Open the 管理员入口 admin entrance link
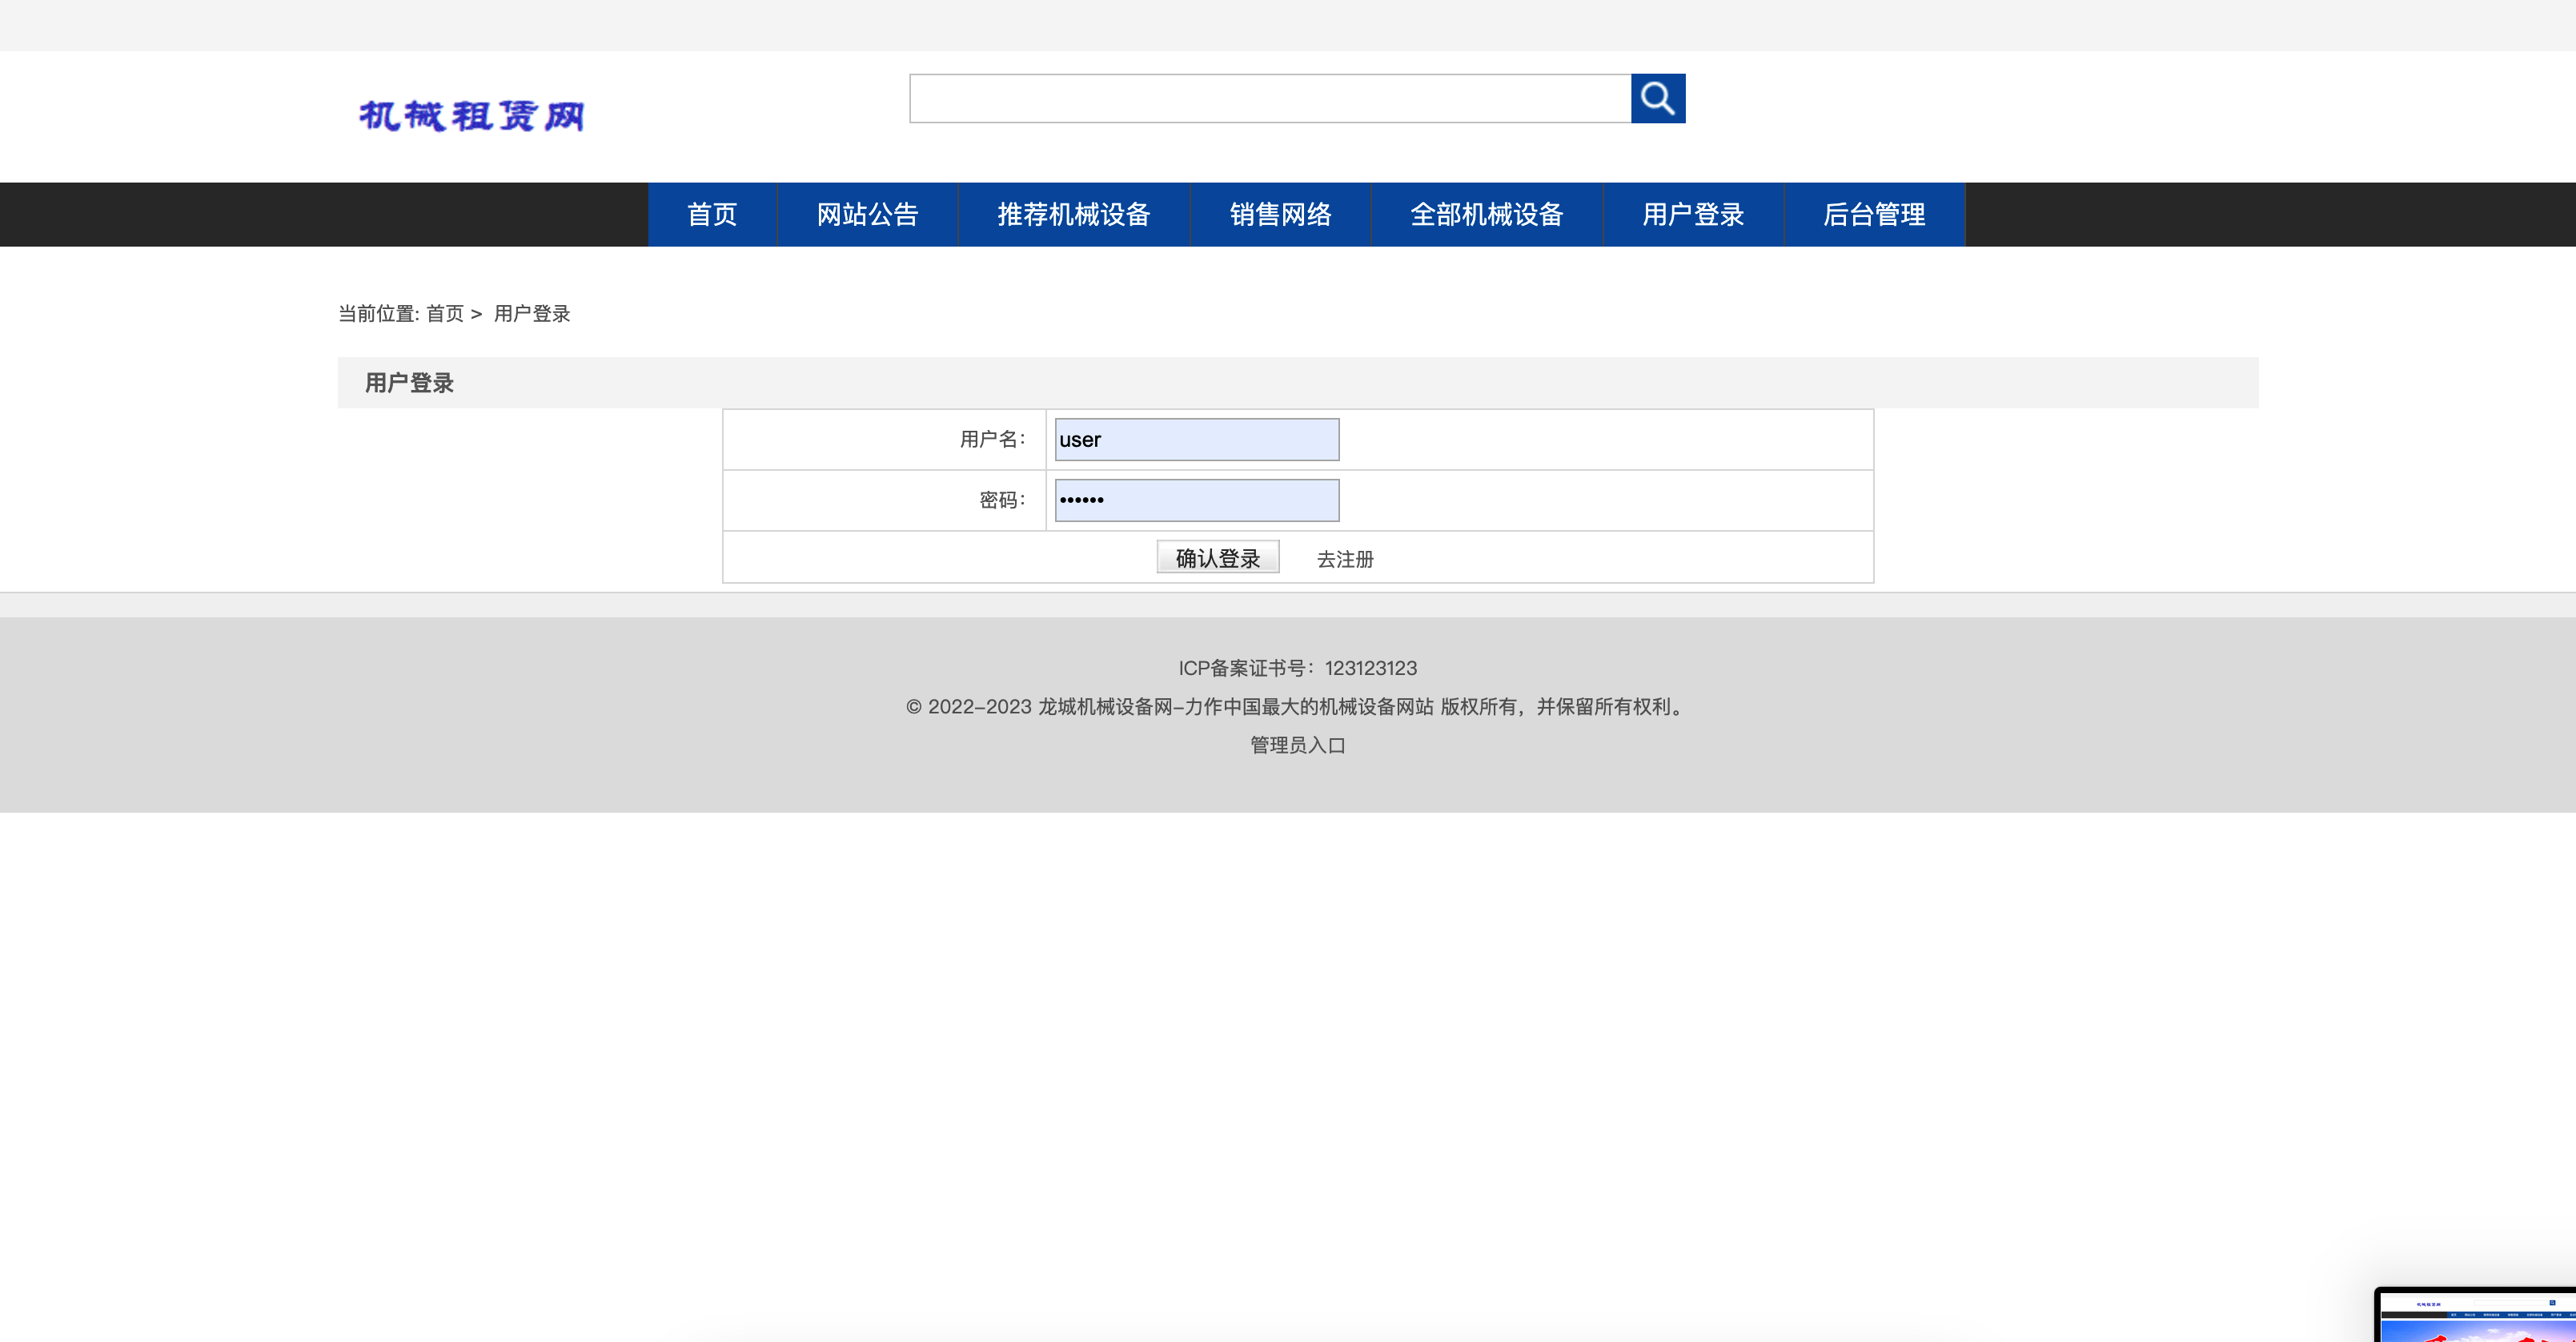The height and width of the screenshot is (1342, 2576). [1296, 745]
